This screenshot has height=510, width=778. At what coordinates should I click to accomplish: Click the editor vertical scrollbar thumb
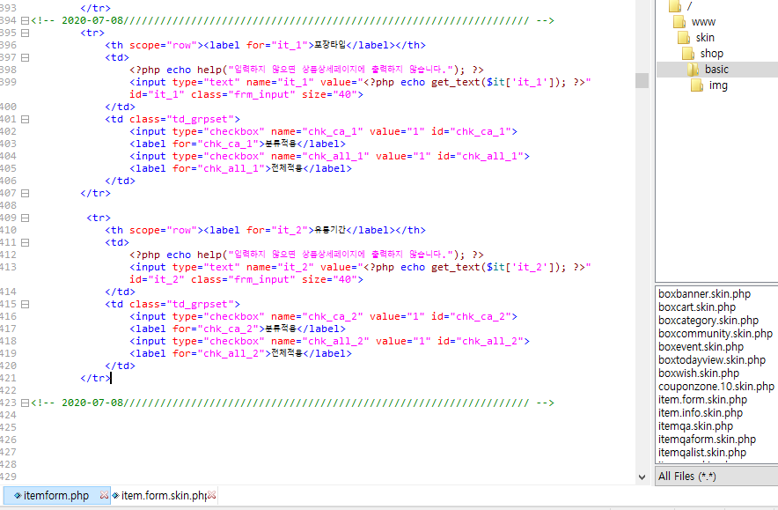[642, 80]
